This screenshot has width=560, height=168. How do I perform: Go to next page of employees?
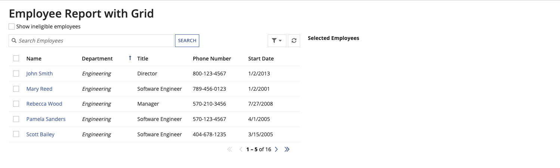[x=276, y=149]
